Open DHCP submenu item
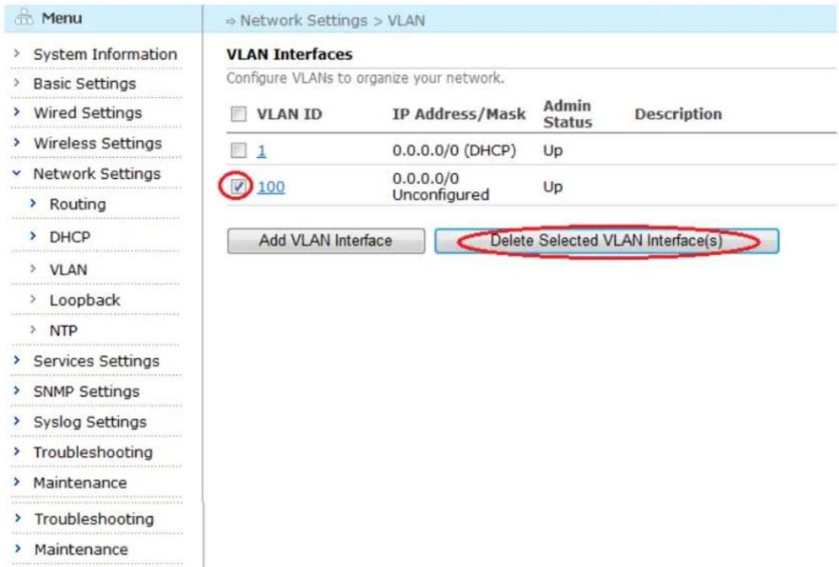This screenshot has width=839, height=567. point(70,237)
